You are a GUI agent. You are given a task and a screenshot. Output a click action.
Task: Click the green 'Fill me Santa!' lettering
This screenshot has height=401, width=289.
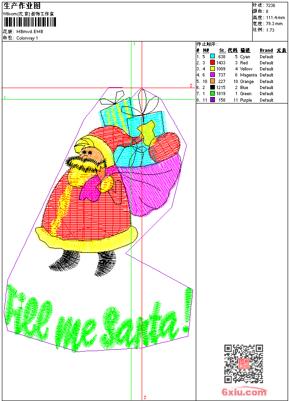pyautogui.click(x=99, y=318)
